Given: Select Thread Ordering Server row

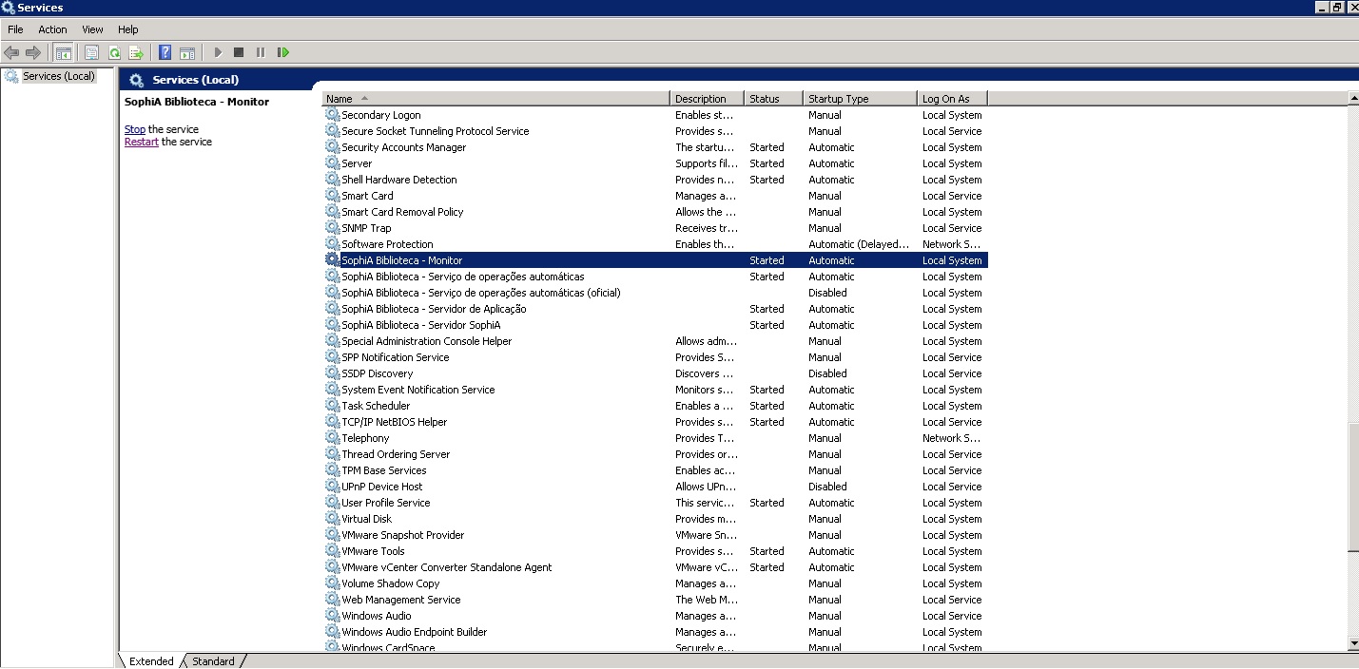Looking at the screenshot, I should coord(655,454).
